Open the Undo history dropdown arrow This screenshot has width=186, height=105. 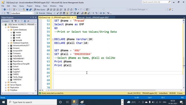pyautogui.click(x=78, y=10)
